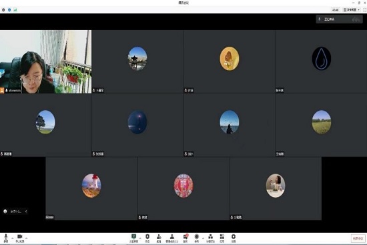Toggle fullscreen mode icon
367x245 pixels.
click(x=364, y=10)
